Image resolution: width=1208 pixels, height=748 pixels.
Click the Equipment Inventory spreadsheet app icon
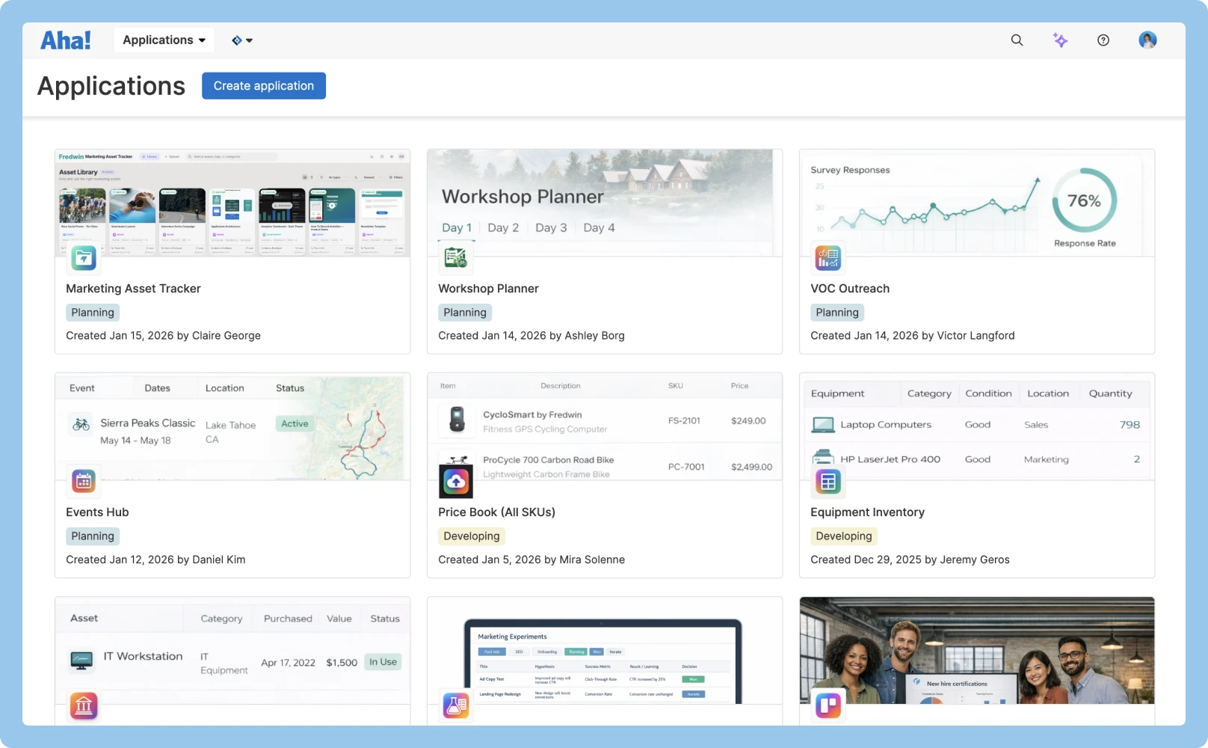click(x=828, y=482)
